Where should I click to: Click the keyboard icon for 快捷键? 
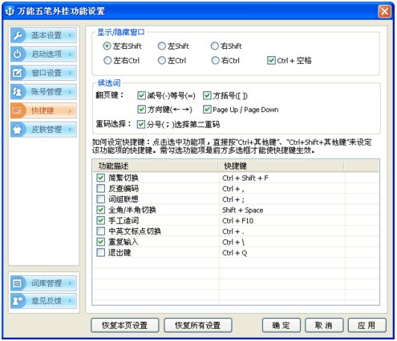[18, 110]
